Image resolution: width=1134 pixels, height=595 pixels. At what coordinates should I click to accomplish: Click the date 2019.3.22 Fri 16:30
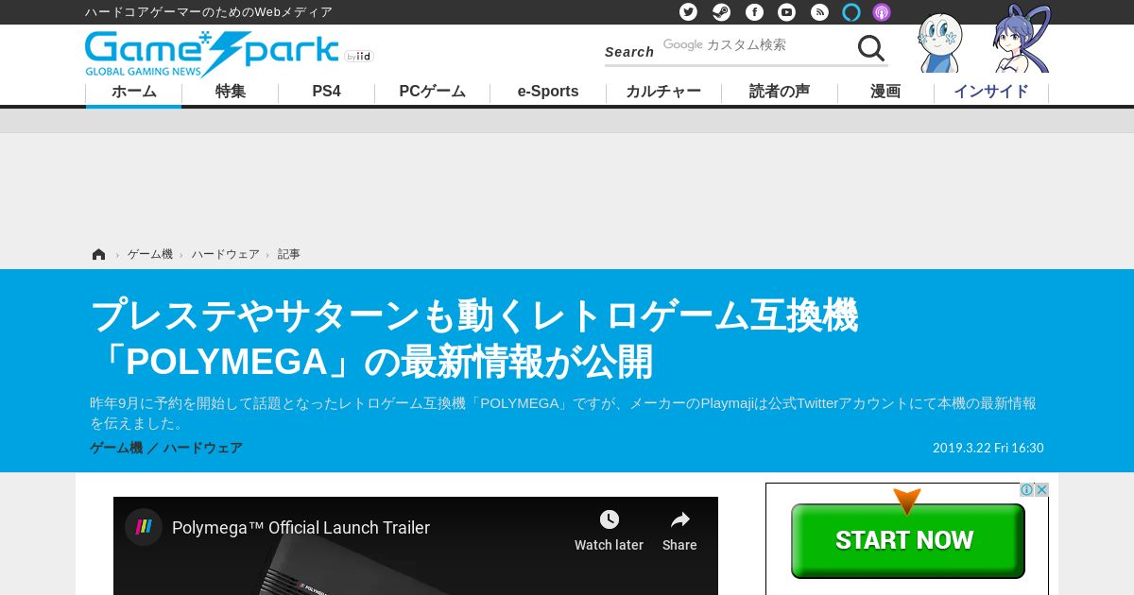(988, 448)
